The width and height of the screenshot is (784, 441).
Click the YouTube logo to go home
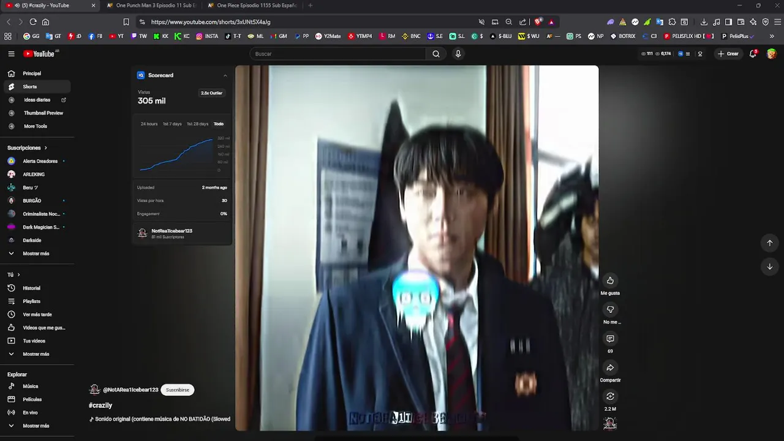[39, 54]
